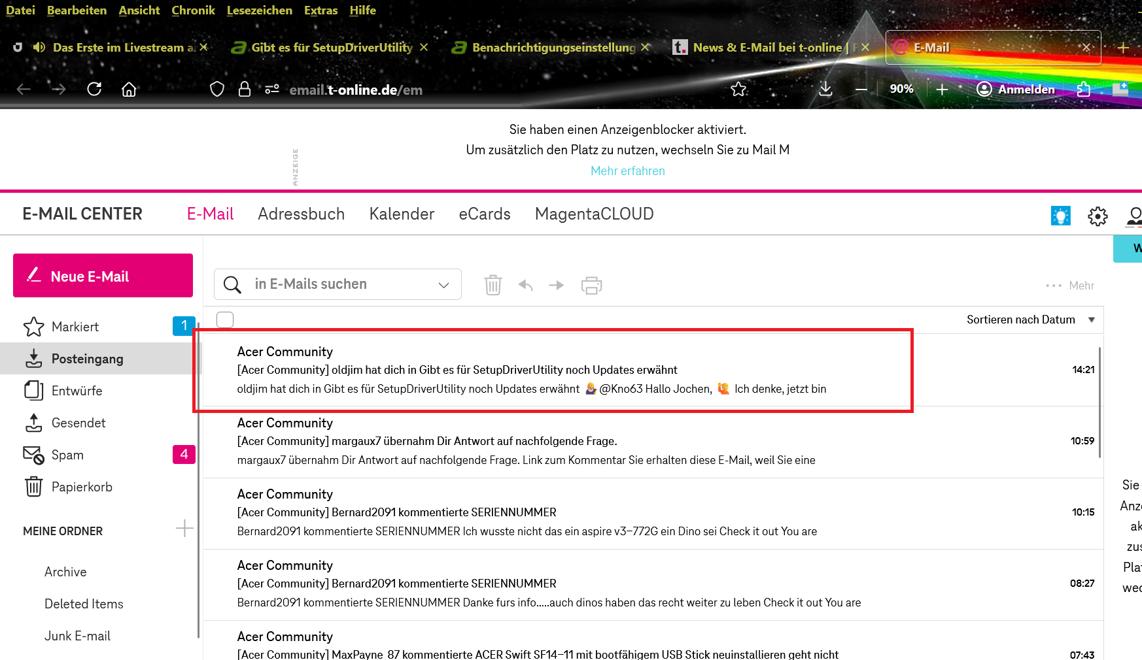
Task: Mute the Das Erste Livestream tab
Action: (x=39, y=47)
